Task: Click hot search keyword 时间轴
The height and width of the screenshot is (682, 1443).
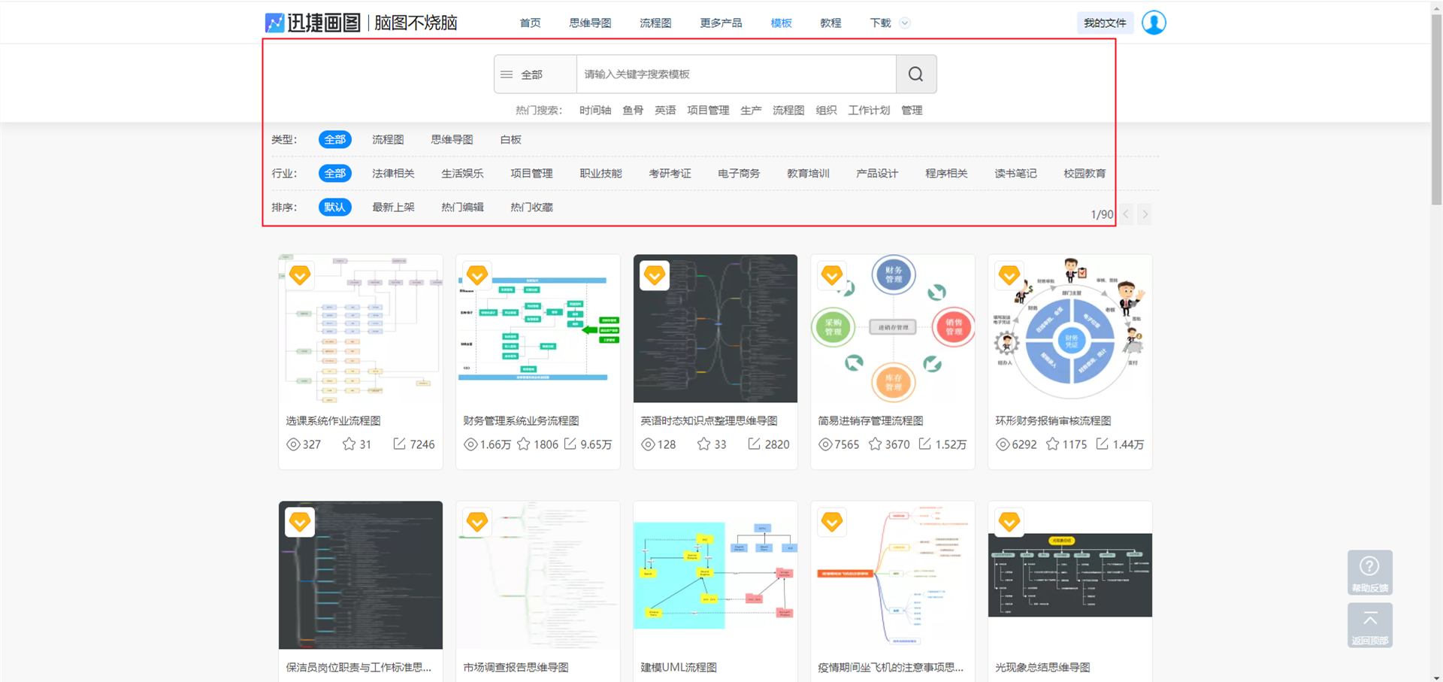Action: (x=594, y=111)
